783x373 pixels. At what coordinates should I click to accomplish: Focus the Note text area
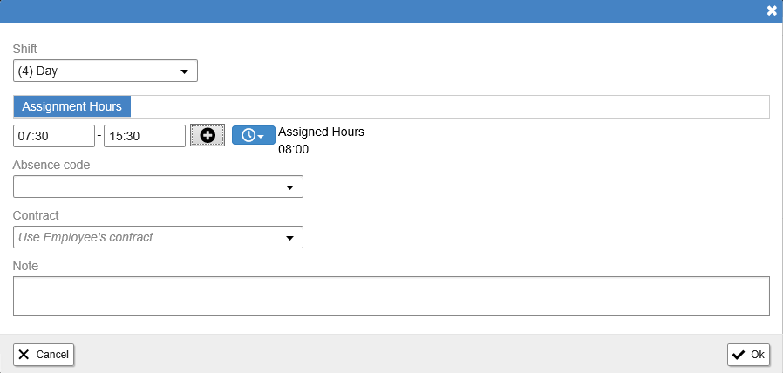[x=391, y=296]
